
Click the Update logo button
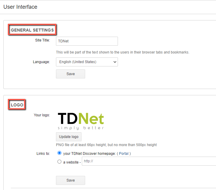[69, 137]
